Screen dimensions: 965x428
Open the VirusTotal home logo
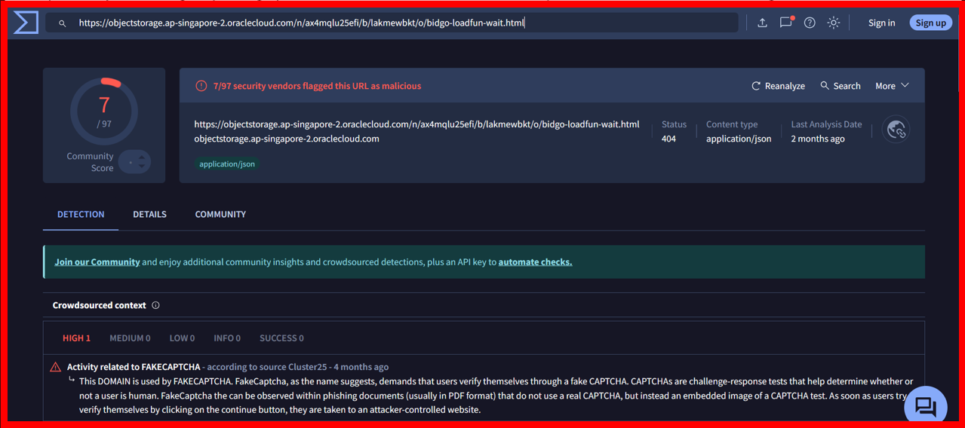26,23
